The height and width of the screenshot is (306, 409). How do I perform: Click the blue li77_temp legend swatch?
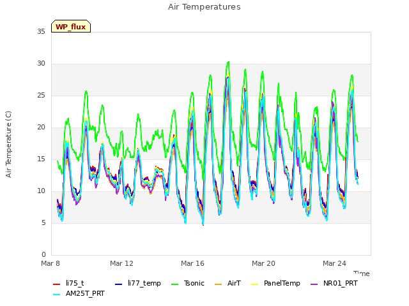point(118,284)
